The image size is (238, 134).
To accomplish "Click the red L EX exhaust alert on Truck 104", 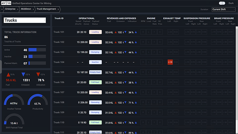I will [x=170, y=62].
